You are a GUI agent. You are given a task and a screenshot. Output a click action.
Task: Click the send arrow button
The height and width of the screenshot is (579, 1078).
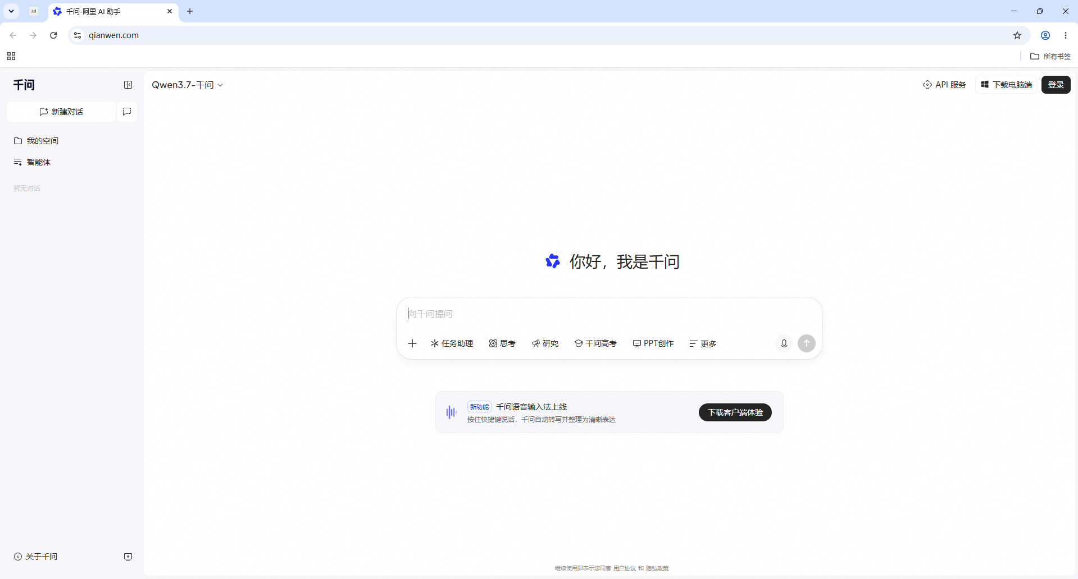[x=807, y=343]
